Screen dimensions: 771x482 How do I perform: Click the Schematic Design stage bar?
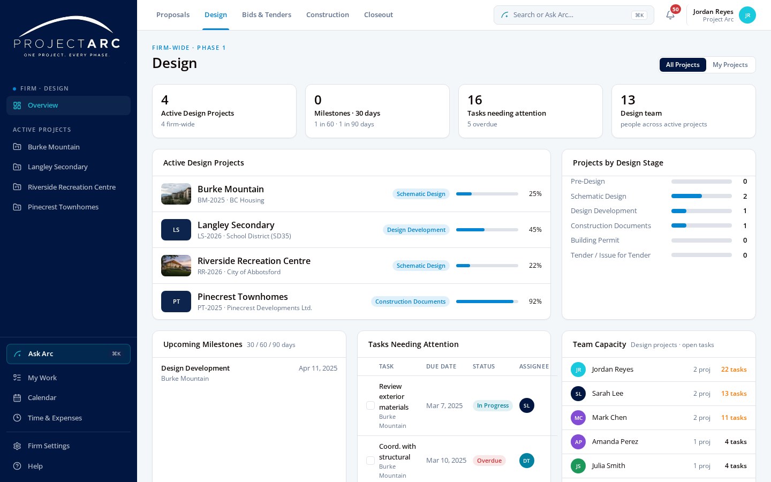(701, 196)
